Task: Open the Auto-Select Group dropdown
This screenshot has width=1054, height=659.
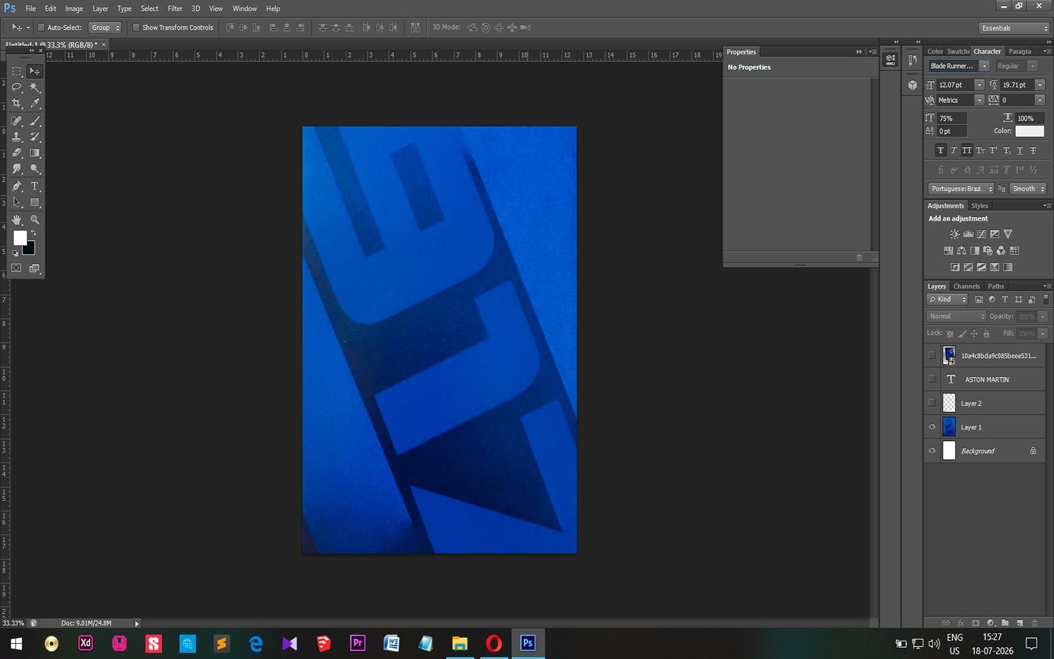Action: (105, 28)
